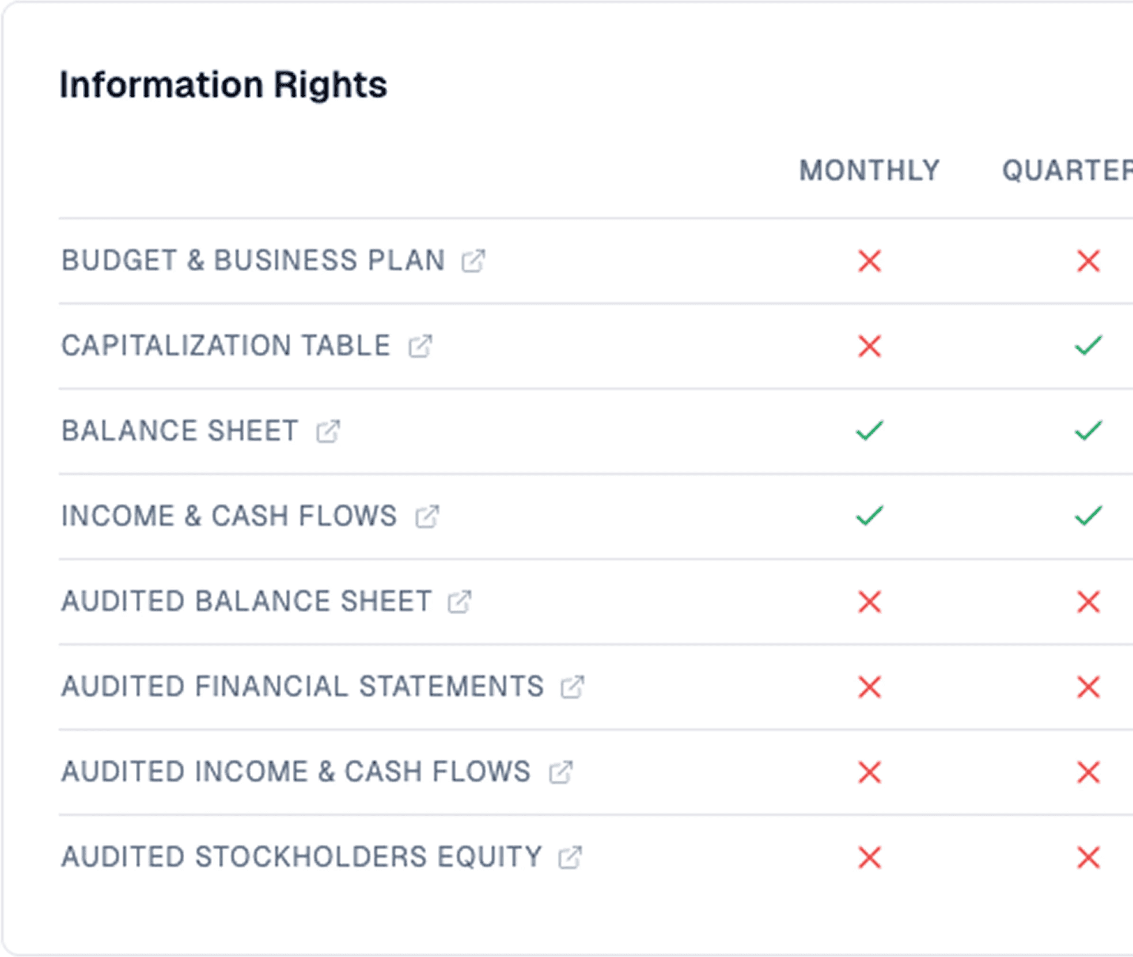Image resolution: width=1133 pixels, height=957 pixels.
Task: Click the Information Rights heading
Action: (223, 85)
